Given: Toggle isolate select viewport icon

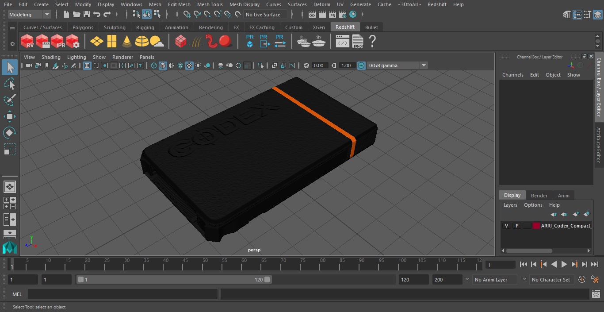Looking at the screenshot, I should 261,65.
